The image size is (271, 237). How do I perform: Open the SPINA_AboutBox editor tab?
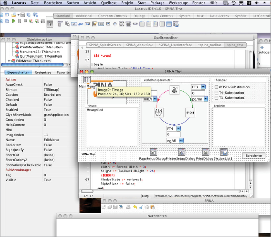point(139,45)
